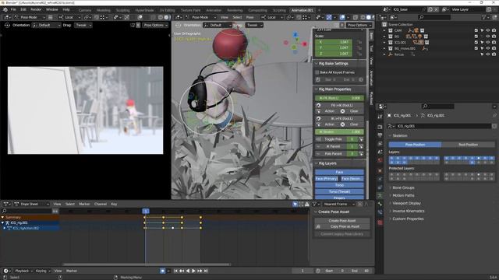Click the outliner filter funnel icon

pos(484,17)
